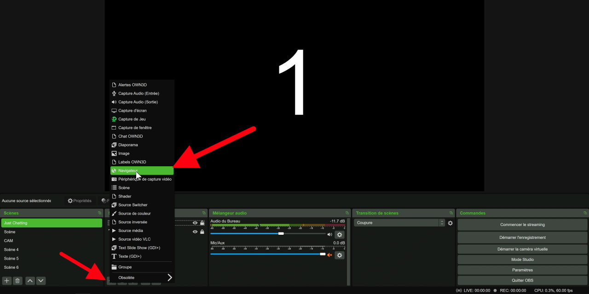589x294 pixels.
Task: Move scene down with the down arrow
Action: tap(41, 281)
